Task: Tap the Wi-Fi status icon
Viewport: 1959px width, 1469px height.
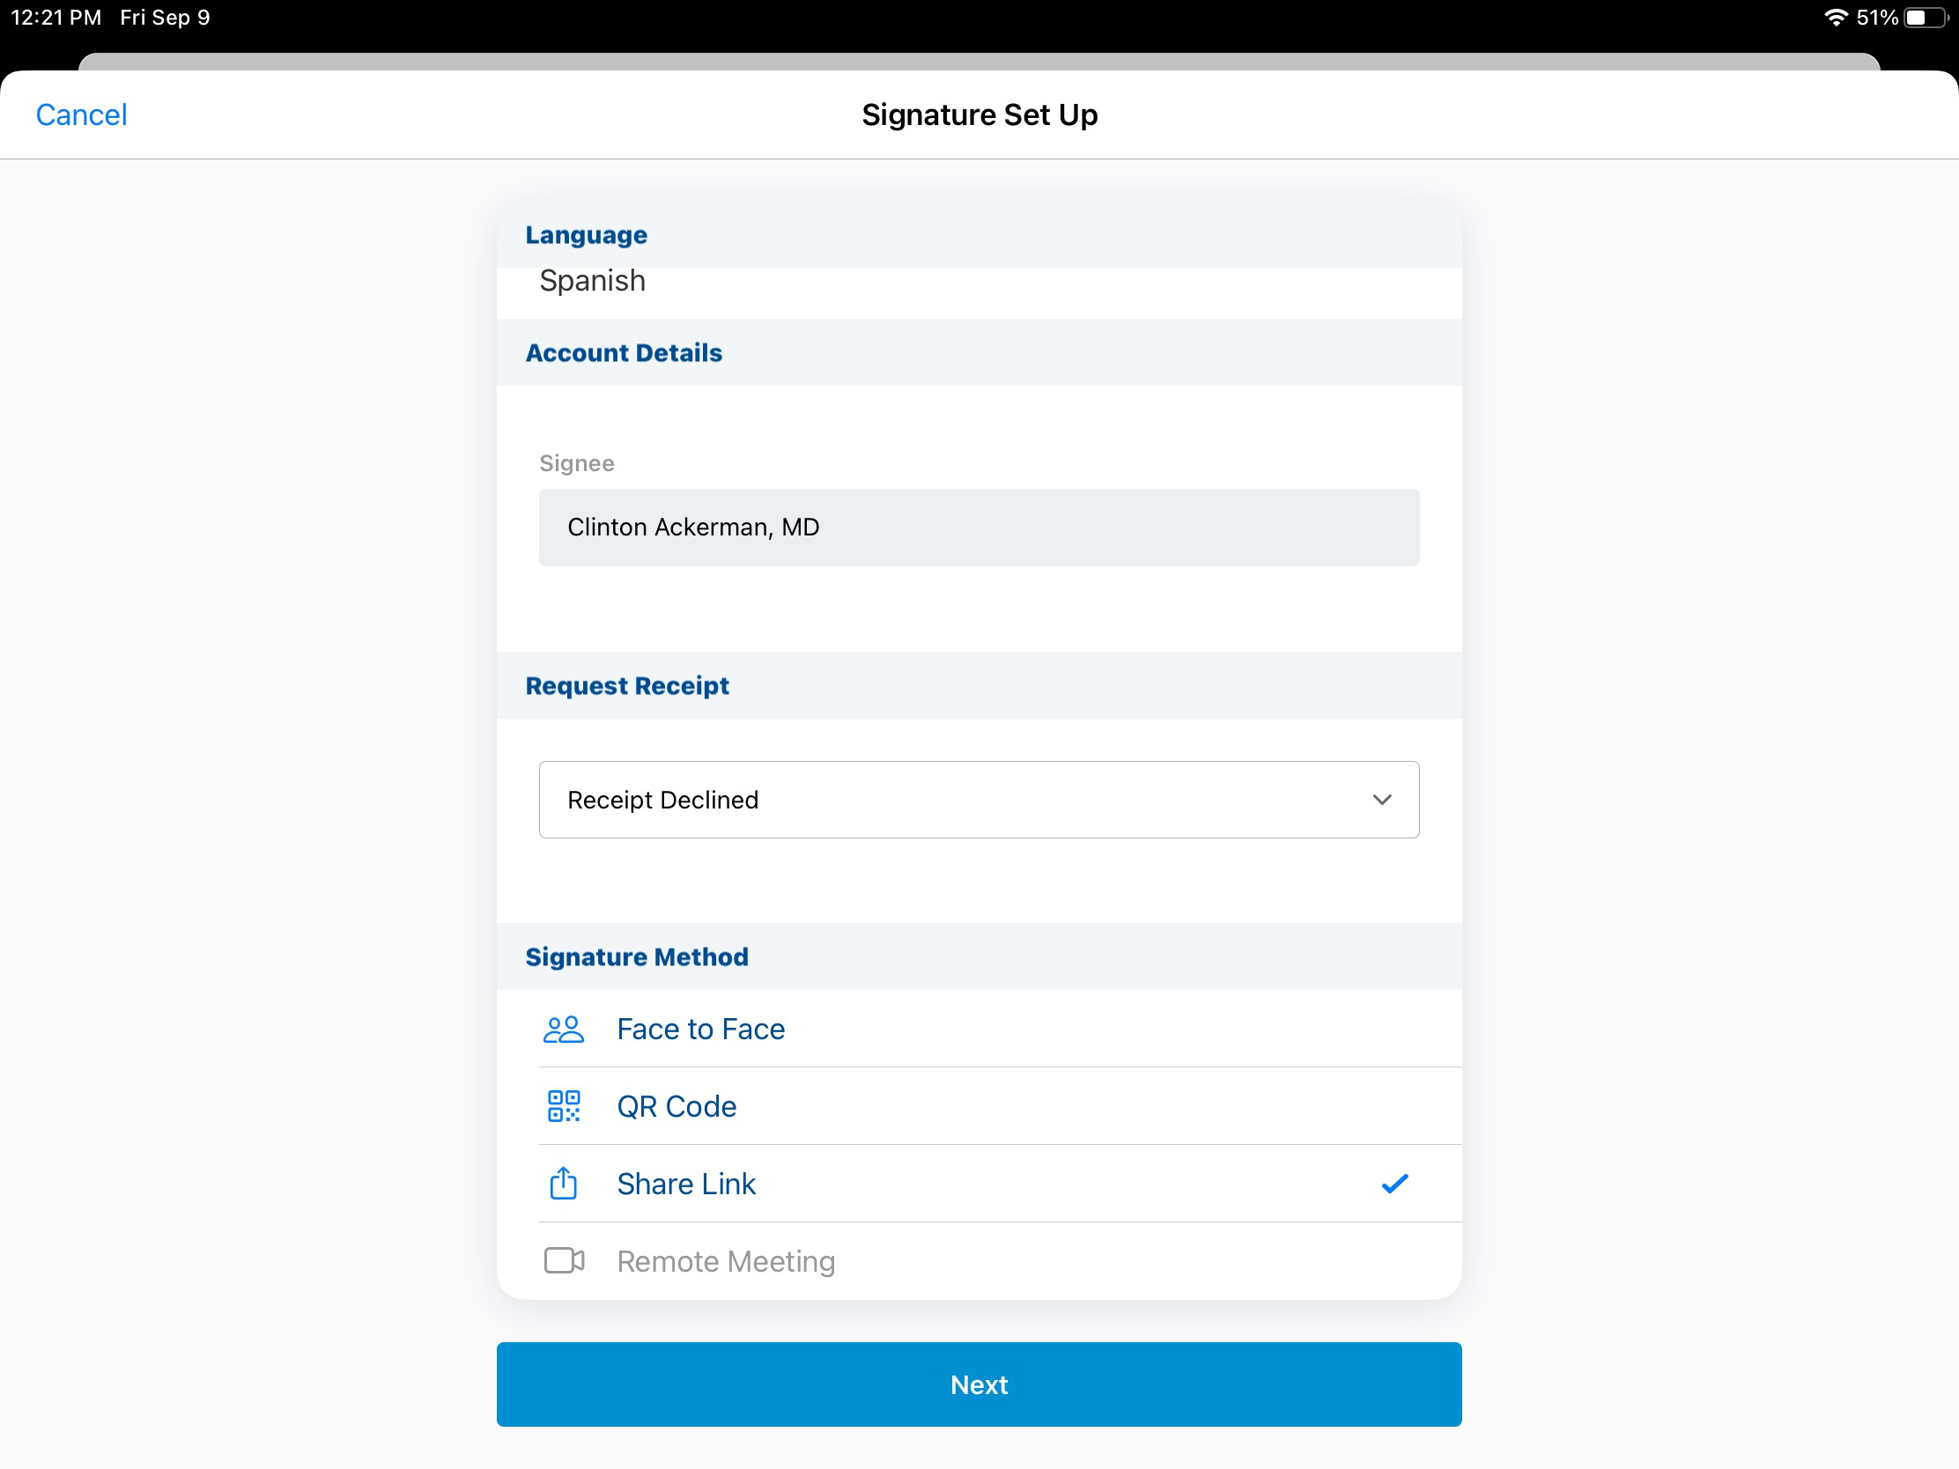Action: pos(1835,18)
